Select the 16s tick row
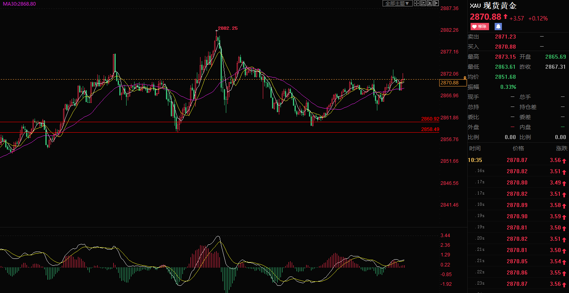The image size is (569, 293). [x=518, y=171]
